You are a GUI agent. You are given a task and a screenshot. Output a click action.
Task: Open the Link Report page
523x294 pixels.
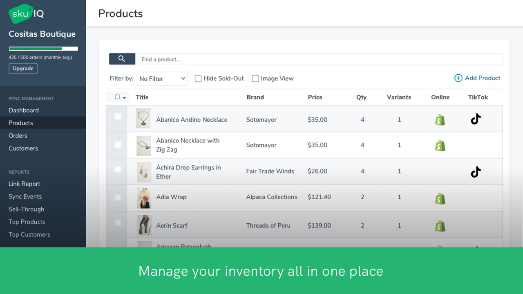(x=24, y=184)
